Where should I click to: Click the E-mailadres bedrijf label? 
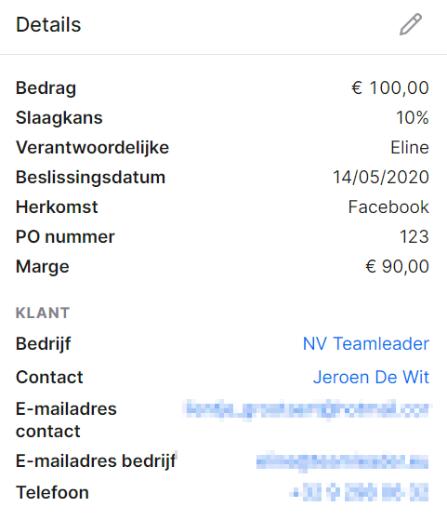click(x=96, y=461)
